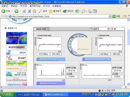The height and width of the screenshot is (97, 130).
Task: Open the Mail icon dropdown arrow
Action: 86,11
